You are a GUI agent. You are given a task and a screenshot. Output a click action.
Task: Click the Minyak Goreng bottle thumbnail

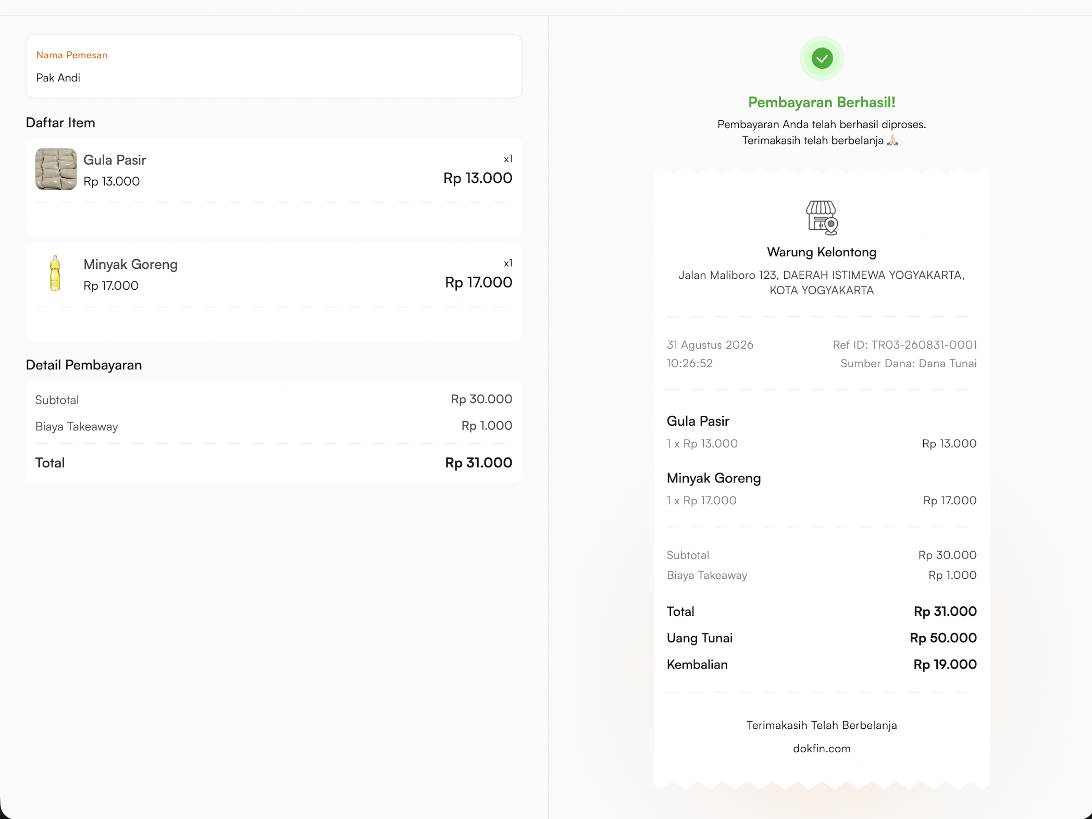tap(55, 273)
